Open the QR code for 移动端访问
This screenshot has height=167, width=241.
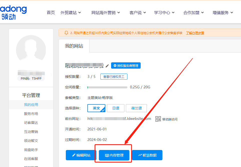coord(158,119)
